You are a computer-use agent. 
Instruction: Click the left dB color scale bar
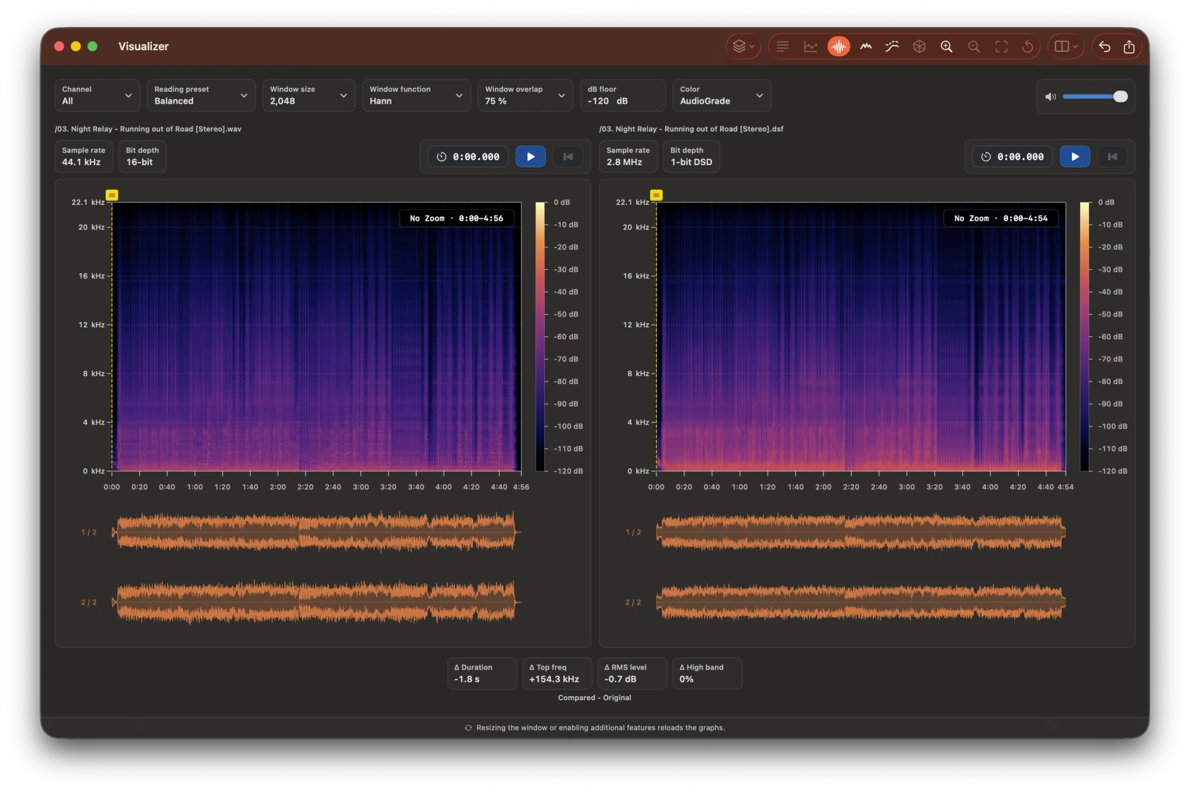[540, 337]
